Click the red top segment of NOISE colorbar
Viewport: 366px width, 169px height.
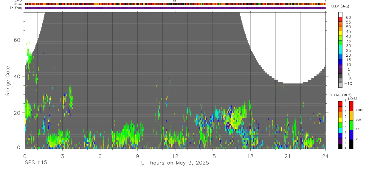[351, 106]
